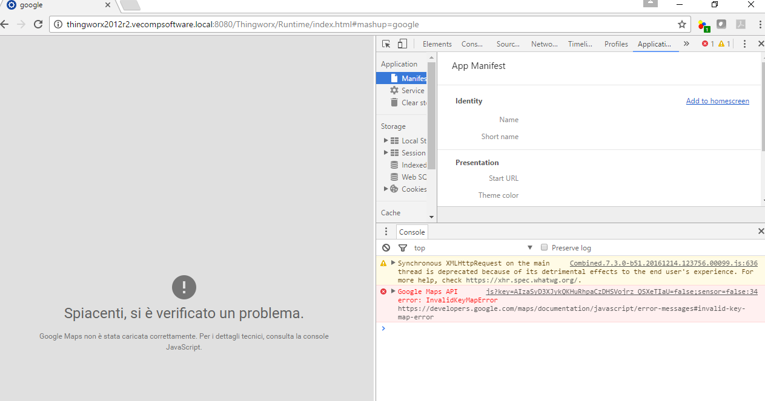The image size is (765, 401).
Task: Open the top execution context dropdown
Action: [x=473, y=248]
